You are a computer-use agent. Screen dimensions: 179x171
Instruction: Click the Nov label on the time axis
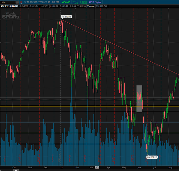(30, 167)
